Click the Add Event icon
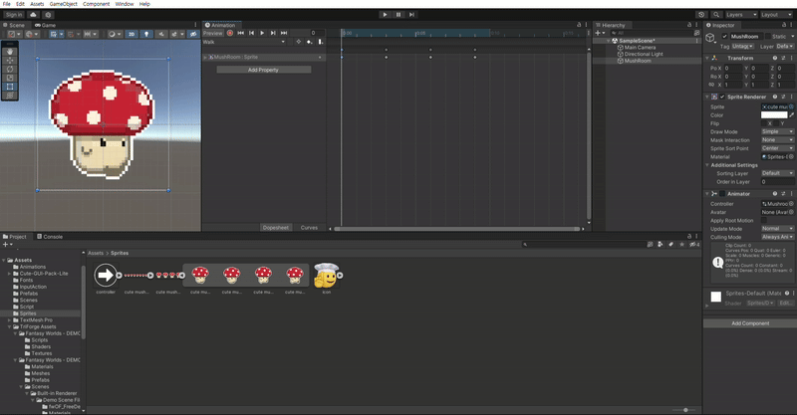Viewport: 797px width, 415px height. click(x=320, y=42)
